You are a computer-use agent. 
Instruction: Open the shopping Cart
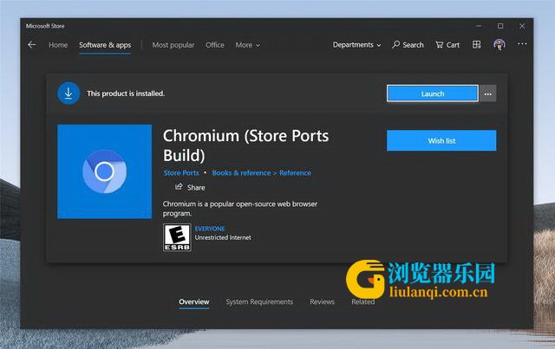pyautogui.click(x=447, y=45)
